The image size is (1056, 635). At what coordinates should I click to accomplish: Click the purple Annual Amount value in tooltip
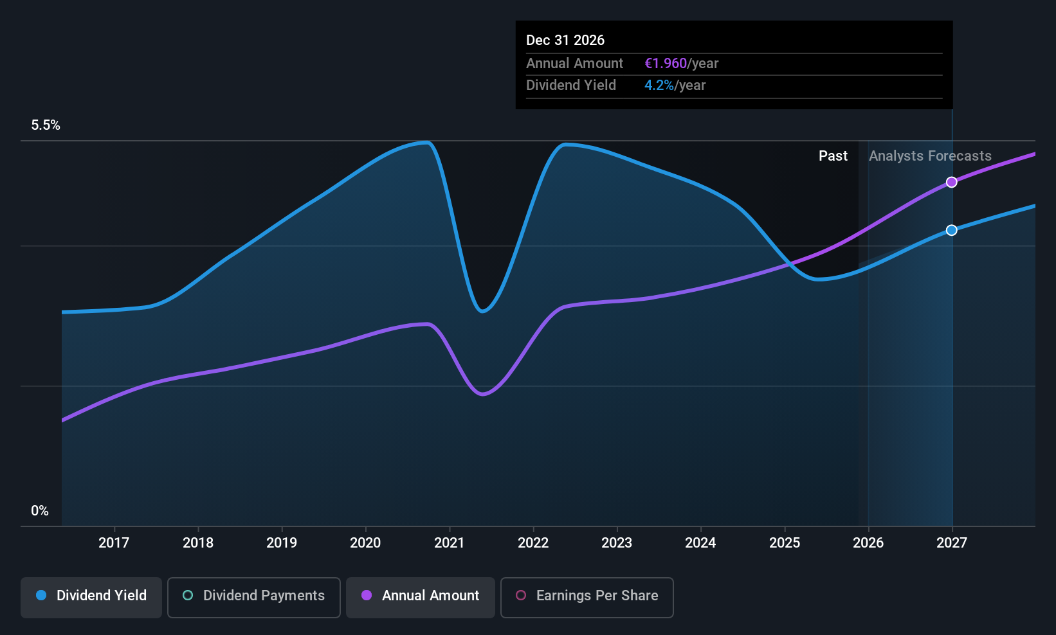tap(665, 63)
